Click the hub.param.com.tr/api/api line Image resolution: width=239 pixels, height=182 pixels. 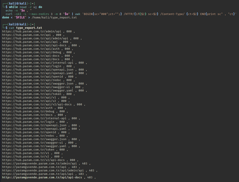37,42
